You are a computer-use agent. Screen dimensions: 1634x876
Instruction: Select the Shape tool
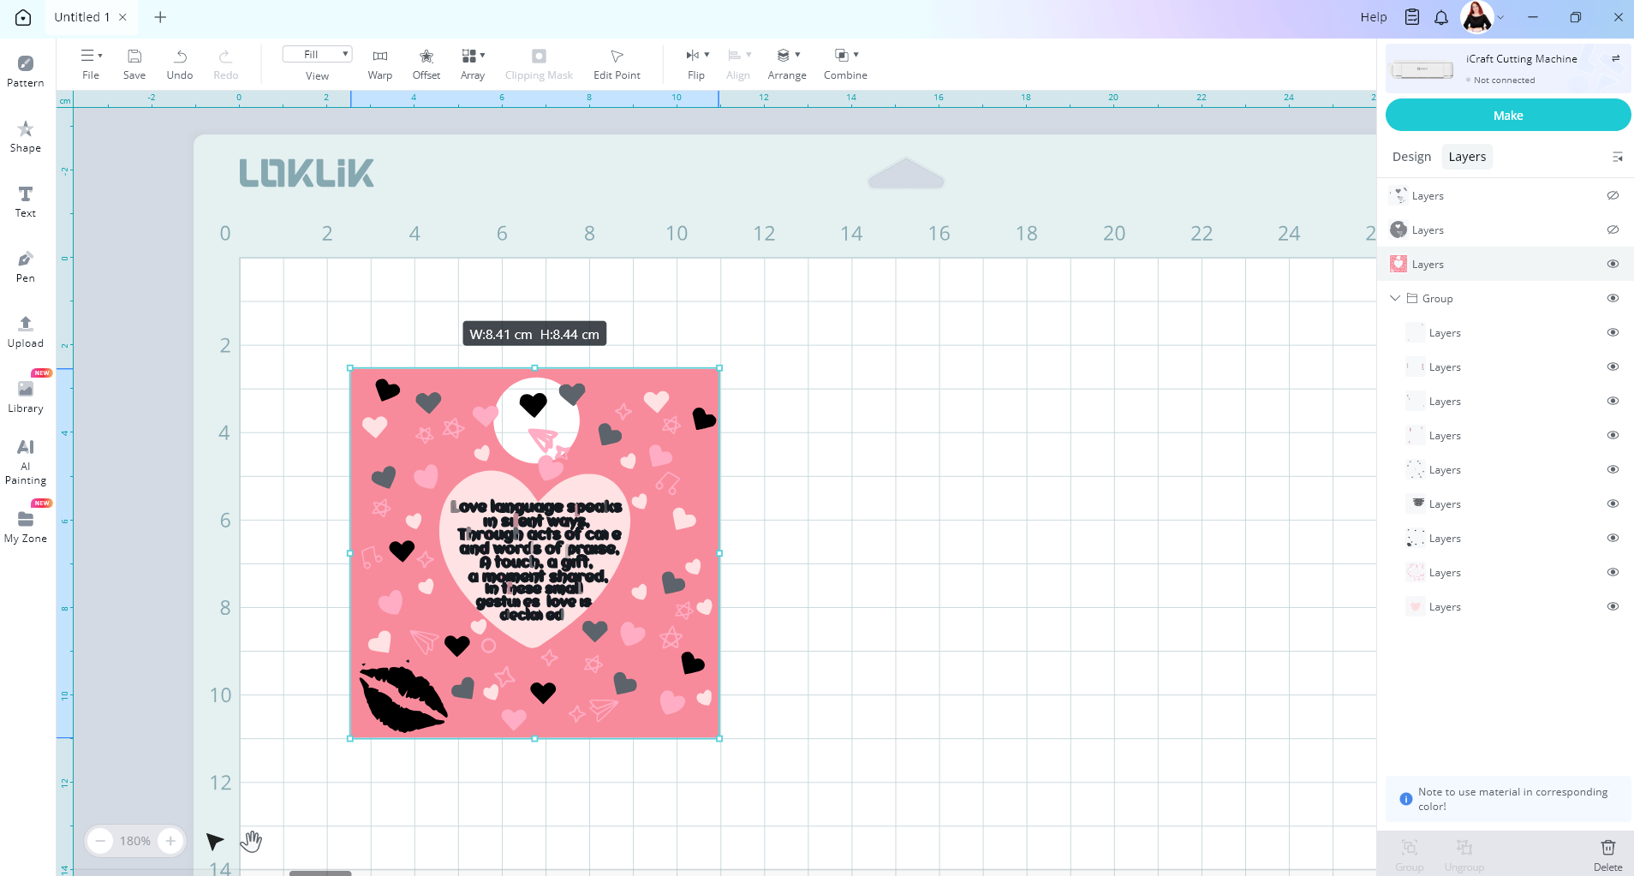[25, 136]
